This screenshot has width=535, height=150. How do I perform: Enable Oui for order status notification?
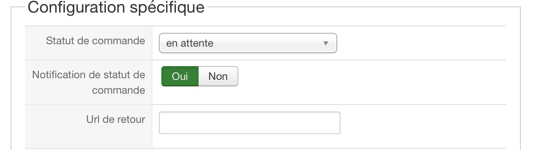click(x=180, y=76)
